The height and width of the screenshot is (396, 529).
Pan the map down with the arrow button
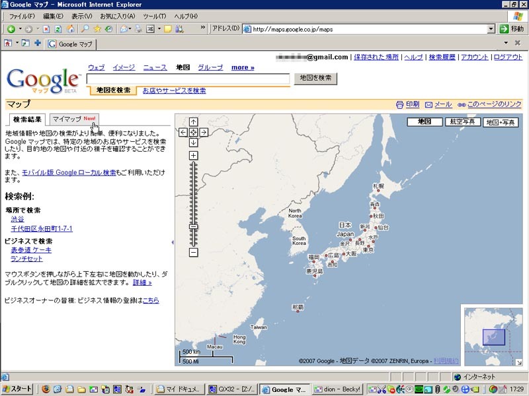(x=193, y=143)
